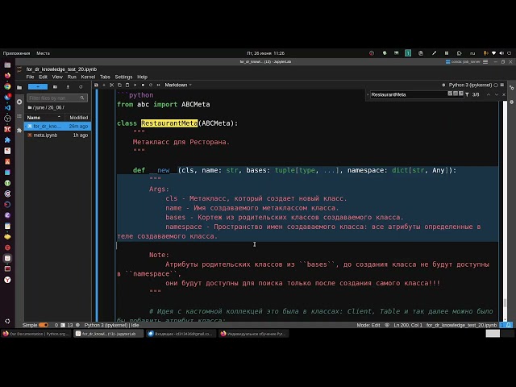This screenshot has height=387, width=516.
Task: Open Property Inspector right sidebar icon
Action: click(511, 88)
